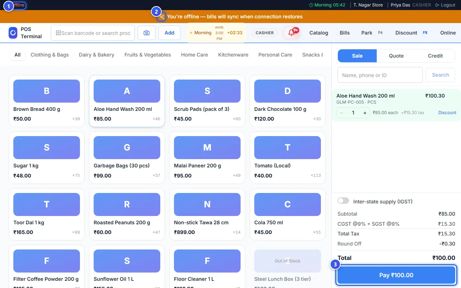Decrease Aloe Hand Wash quantity with minus
The width and height of the screenshot is (461, 288).
341,113
